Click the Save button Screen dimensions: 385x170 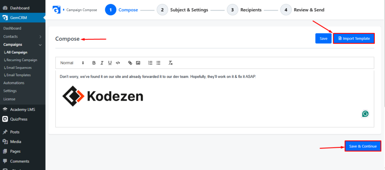point(323,39)
